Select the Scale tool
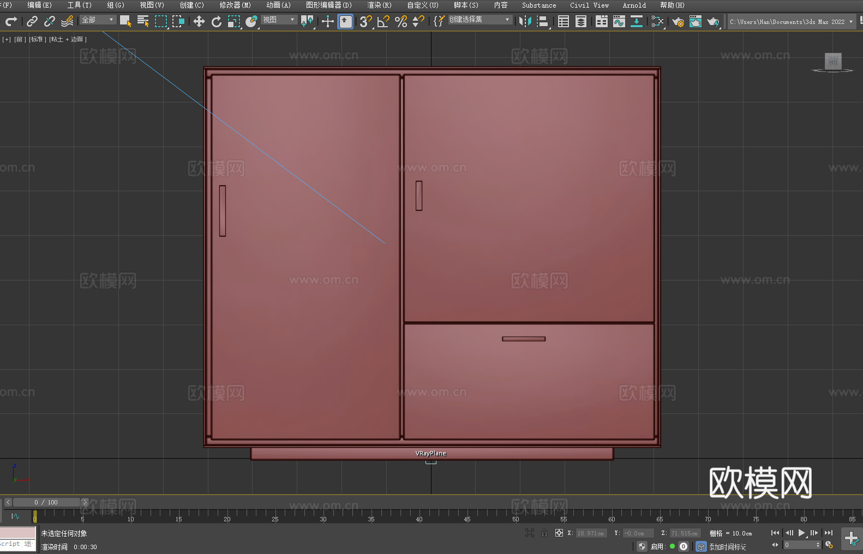863x554 pixels. coord(234,21)
